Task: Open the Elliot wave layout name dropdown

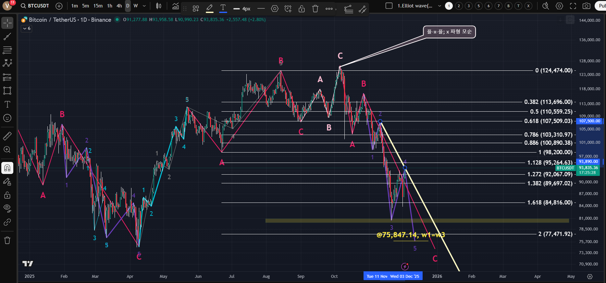Action: pos(439,6)
